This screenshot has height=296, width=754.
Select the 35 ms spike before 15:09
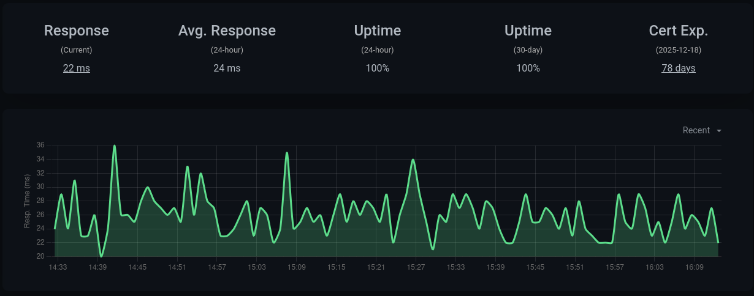(287, 153)
